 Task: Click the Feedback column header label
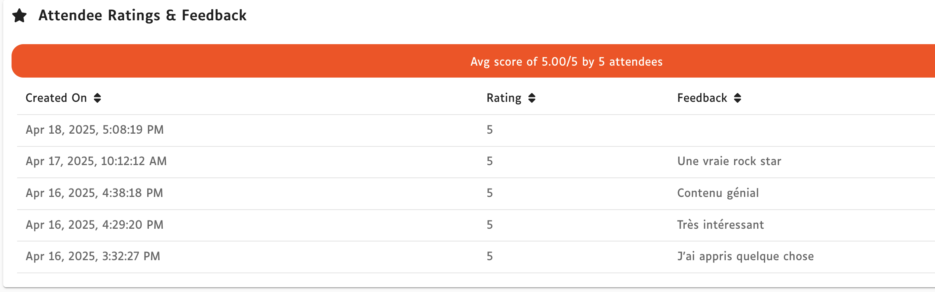click(x=702, y=98)
